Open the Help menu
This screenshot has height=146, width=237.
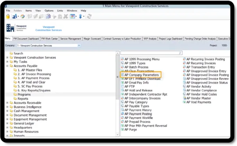(x=83, y=11)
